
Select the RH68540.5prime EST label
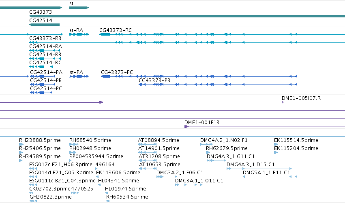pos(90,140)
